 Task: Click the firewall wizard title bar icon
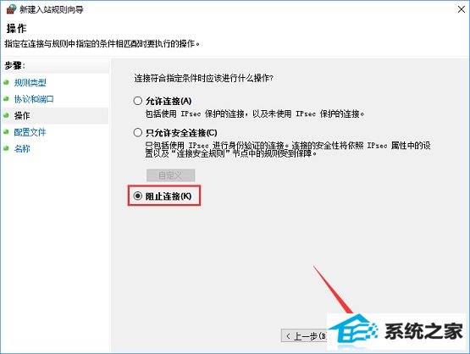pos(11,9)
